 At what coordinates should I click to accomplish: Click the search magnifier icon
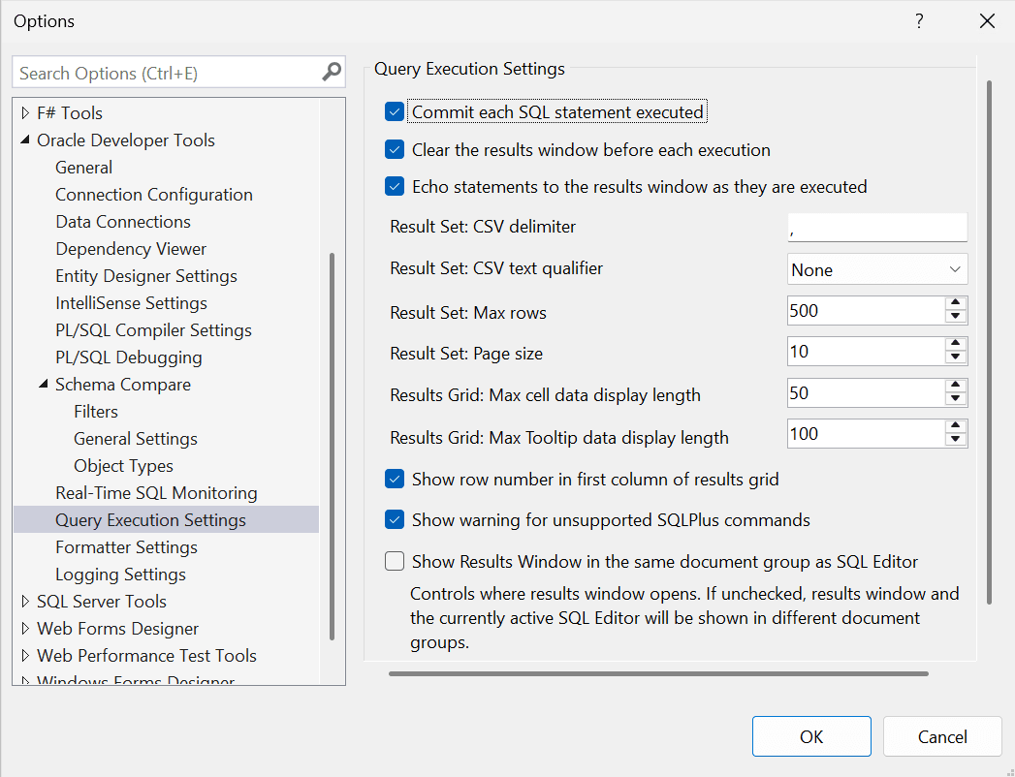tap(331, 72)
